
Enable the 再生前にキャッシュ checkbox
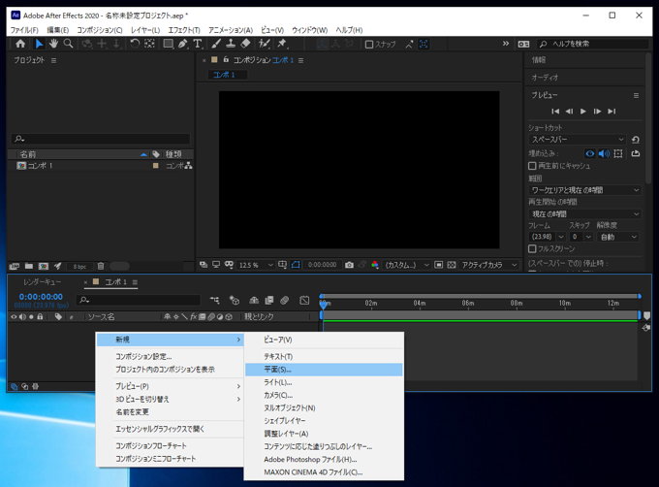click(532, 166)
